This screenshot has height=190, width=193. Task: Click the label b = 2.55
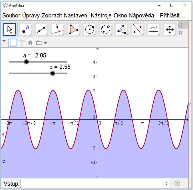click(60, 67)
